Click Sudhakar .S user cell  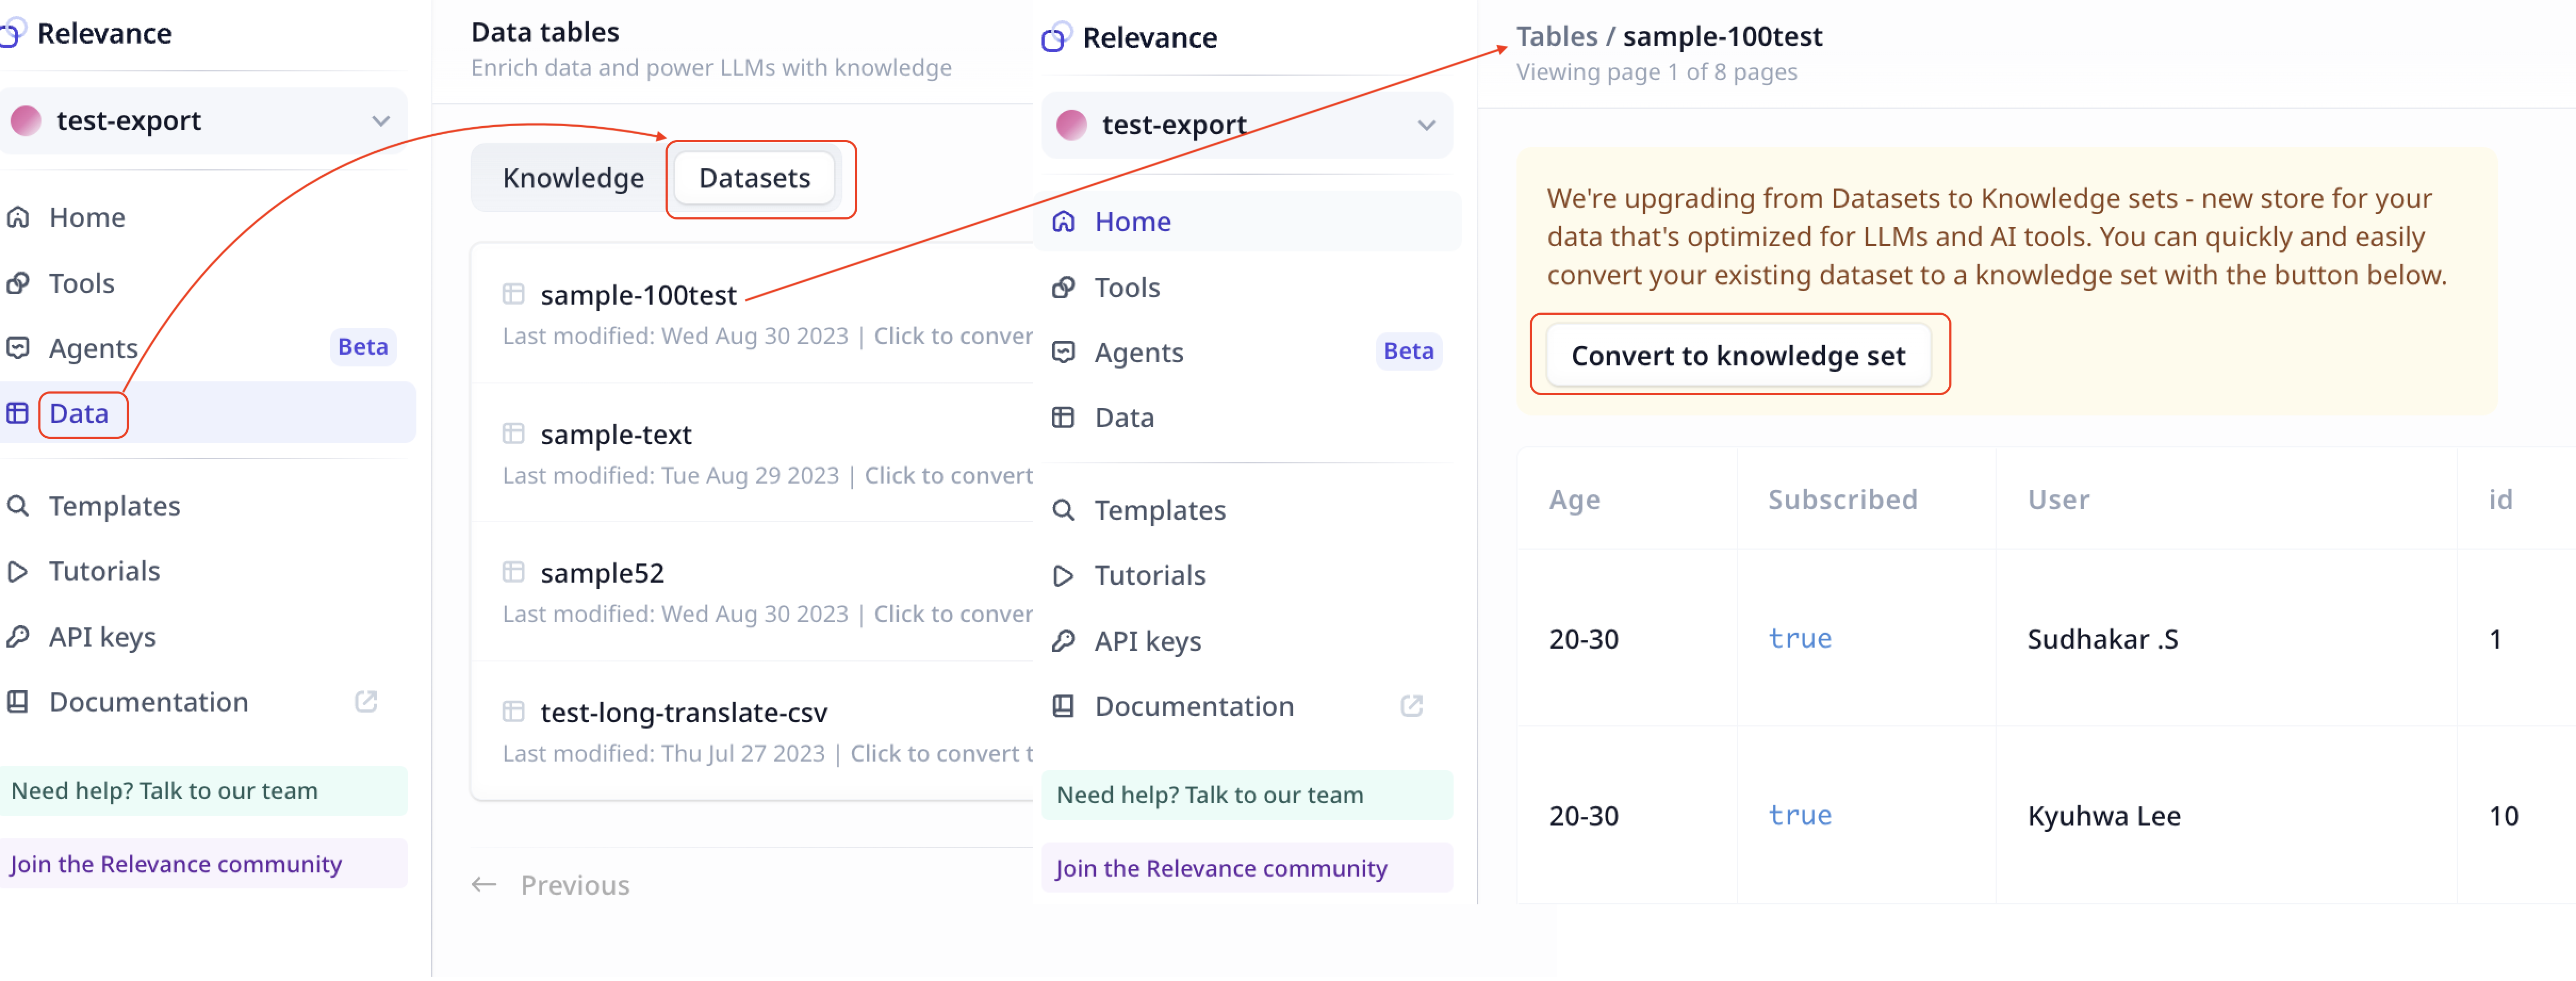tap(2102, 639)
